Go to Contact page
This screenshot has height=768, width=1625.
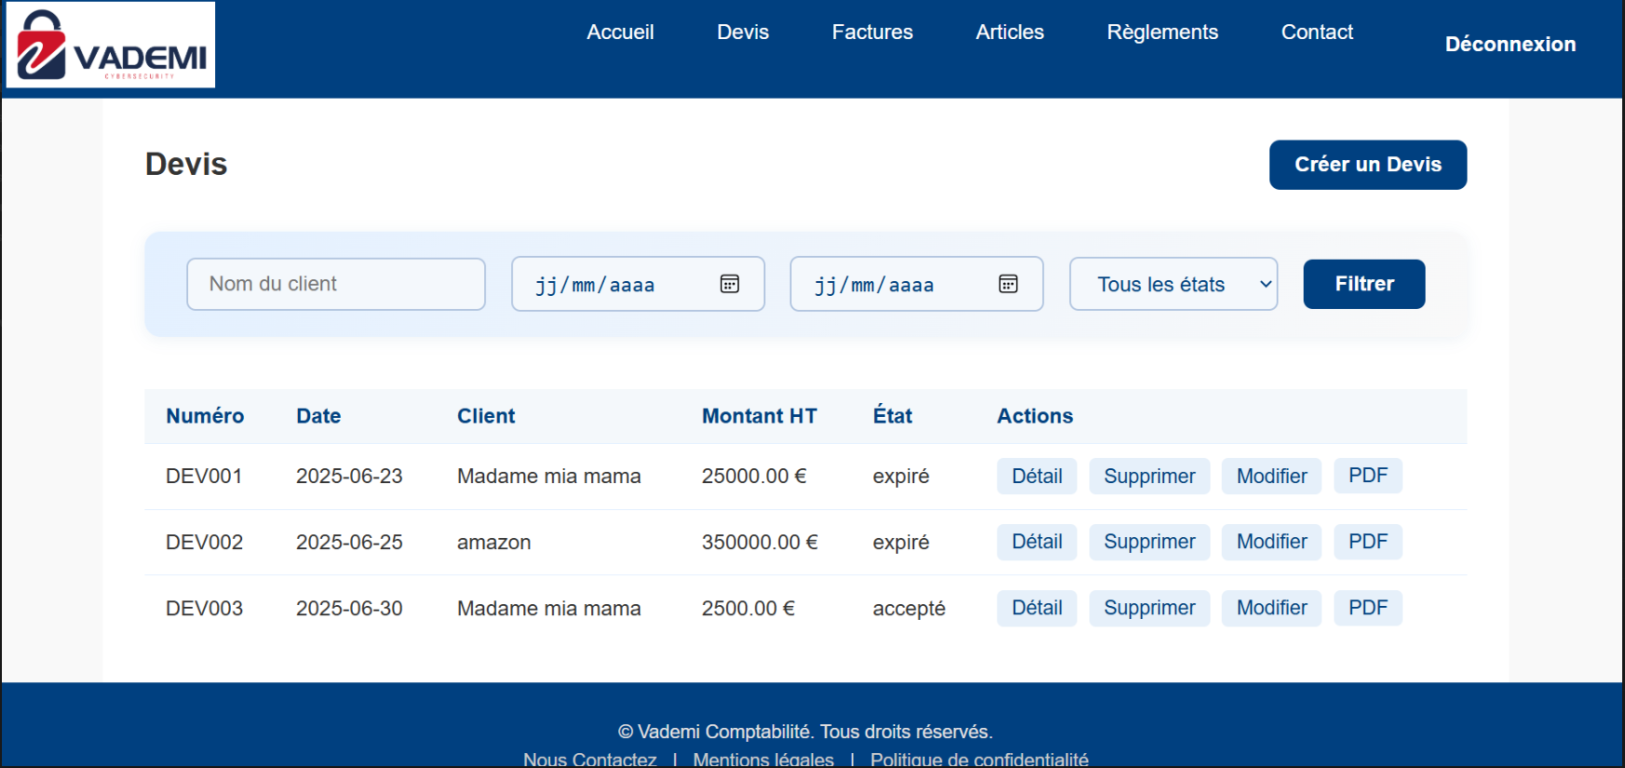pyautogui.click(x=1317, y=32)
